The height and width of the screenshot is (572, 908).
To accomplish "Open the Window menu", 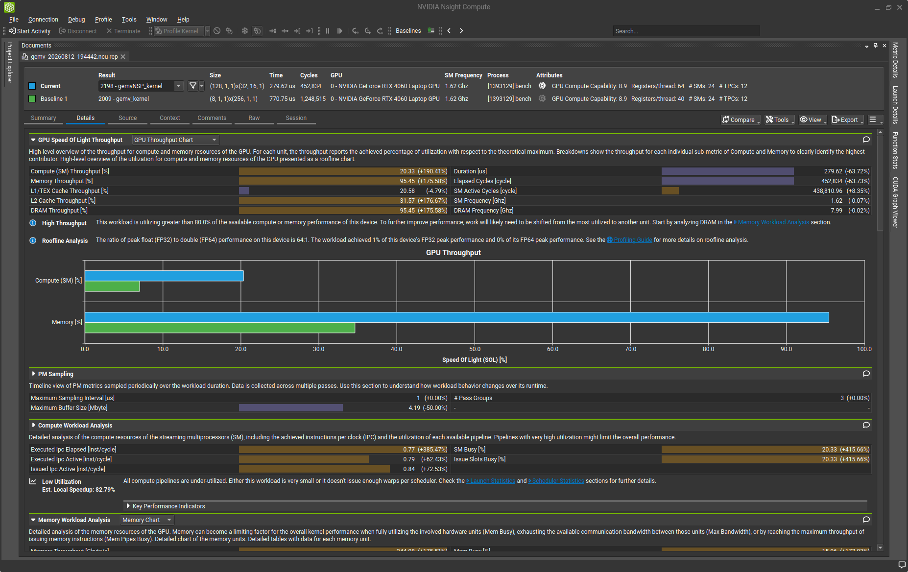I will click(x=157, y=20).
